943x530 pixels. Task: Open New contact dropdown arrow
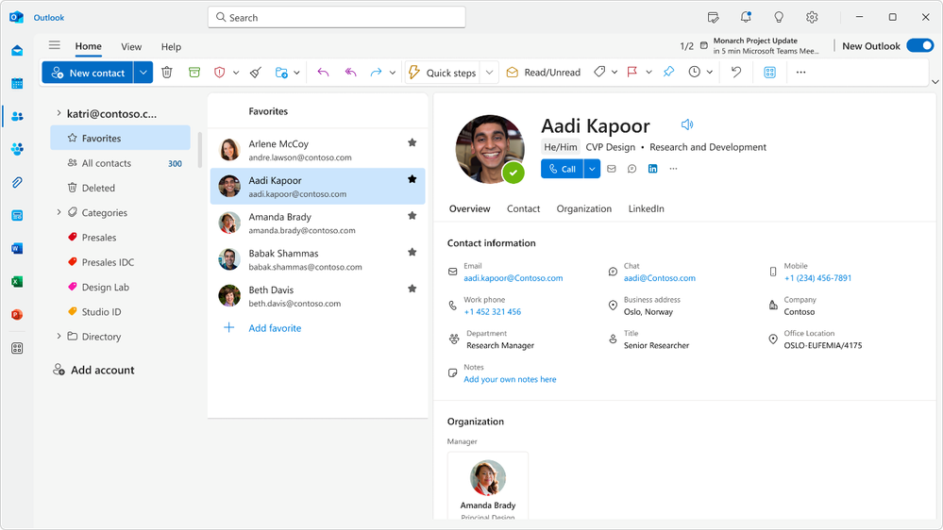143,73
